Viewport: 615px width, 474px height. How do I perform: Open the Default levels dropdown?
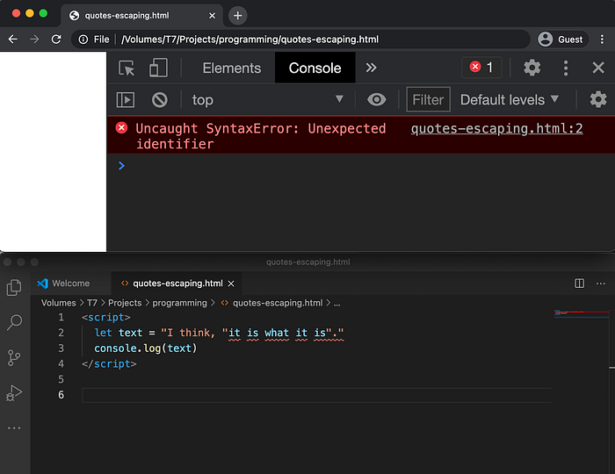pos(510,99)
